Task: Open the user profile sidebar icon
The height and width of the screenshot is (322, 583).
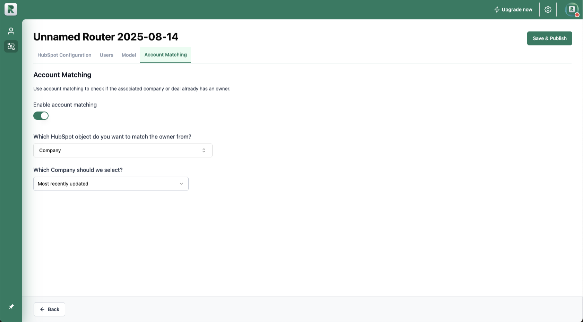Action: 11,31
